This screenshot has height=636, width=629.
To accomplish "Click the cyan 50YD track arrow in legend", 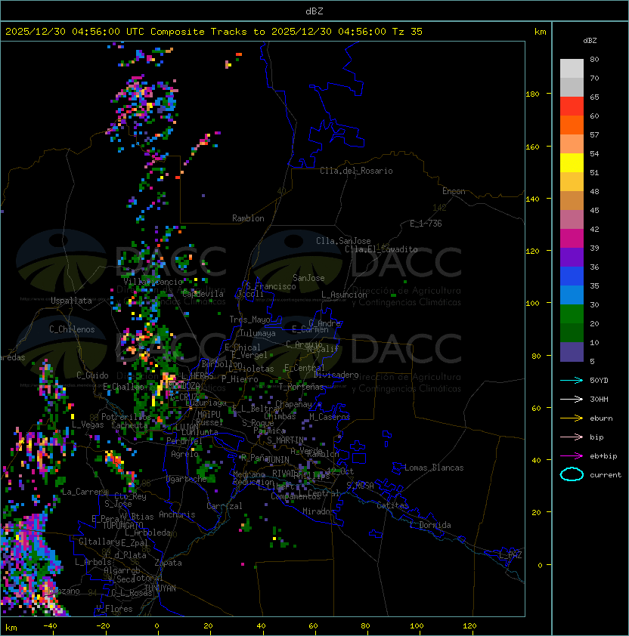I will [572, 381].
